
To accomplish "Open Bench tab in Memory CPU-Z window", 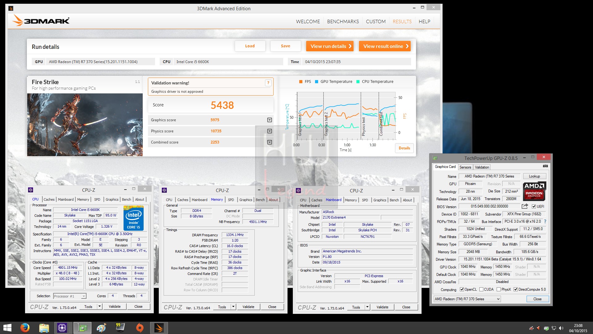I will click(260, 200).
